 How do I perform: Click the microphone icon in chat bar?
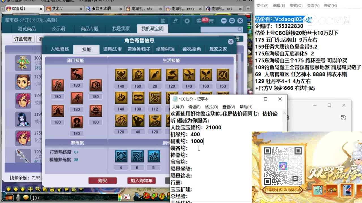pyautogui.click(x=18, y=198)
